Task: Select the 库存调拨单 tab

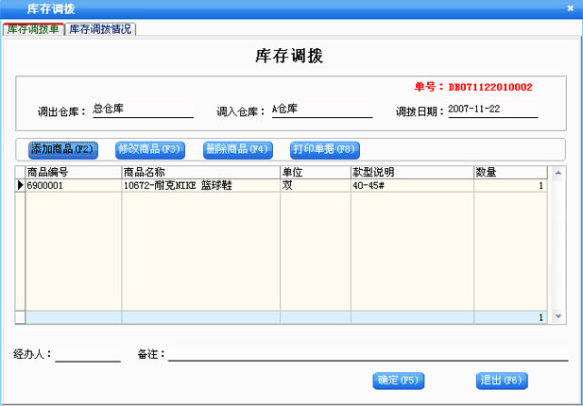Action: point(33,29)
